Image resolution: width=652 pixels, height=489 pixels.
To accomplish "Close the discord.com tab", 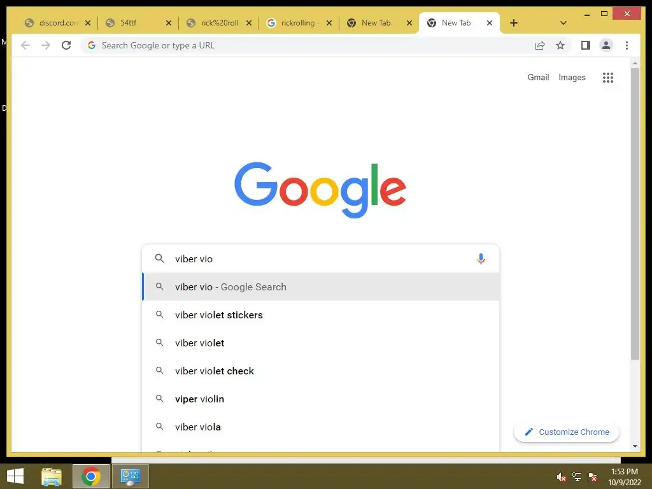I will (x=88, y=23).
